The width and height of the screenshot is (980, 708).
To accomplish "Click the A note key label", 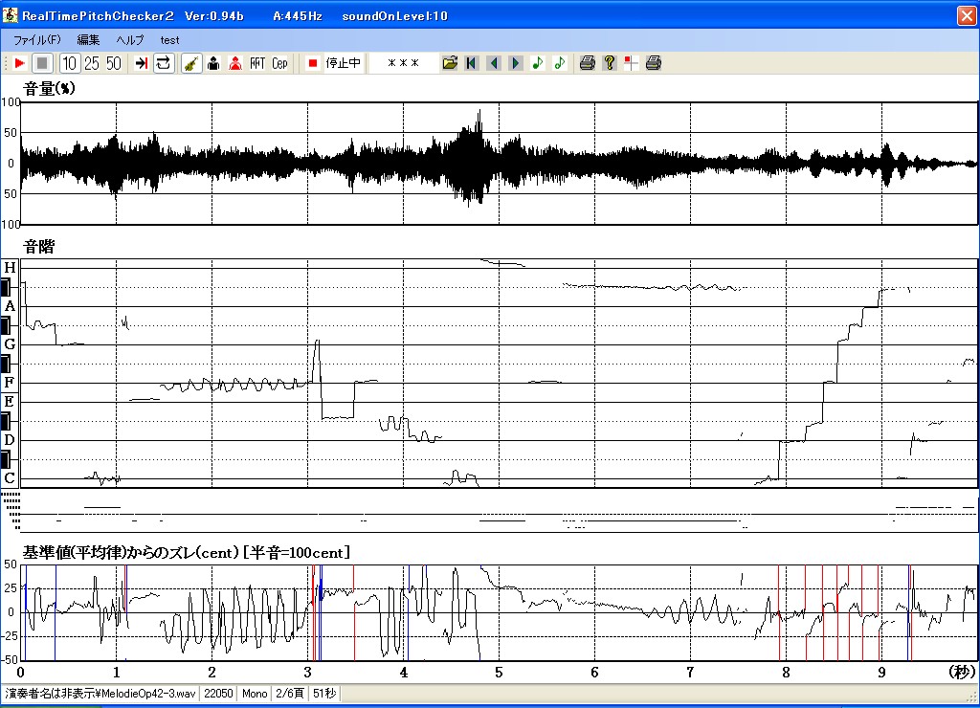I will pyautogui.click(x=10, y=306).
